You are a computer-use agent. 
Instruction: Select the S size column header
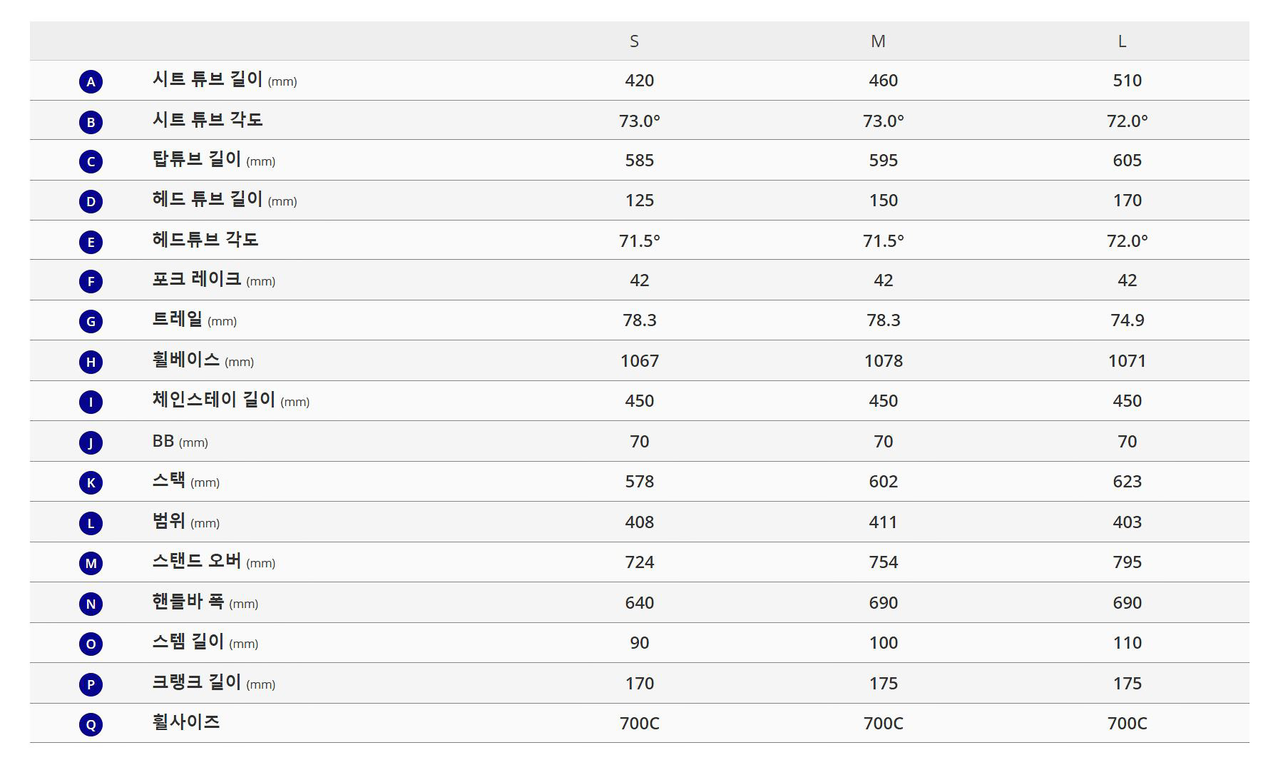pos(634,41)
